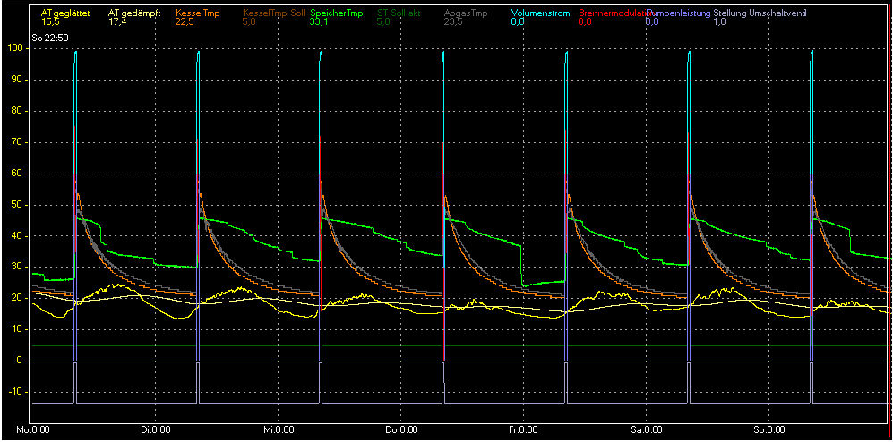Click the 17,4 value under AT gedämpft
This screenshot has height=442, width=893.
click(116, 21)
